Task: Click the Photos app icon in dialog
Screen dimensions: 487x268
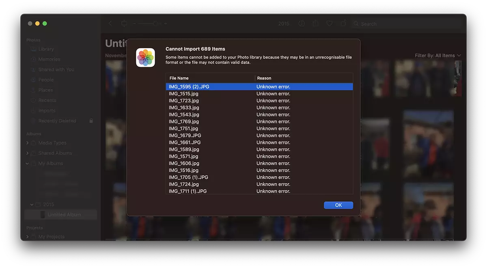Action: pyautogui.click(x=145, y=57)
